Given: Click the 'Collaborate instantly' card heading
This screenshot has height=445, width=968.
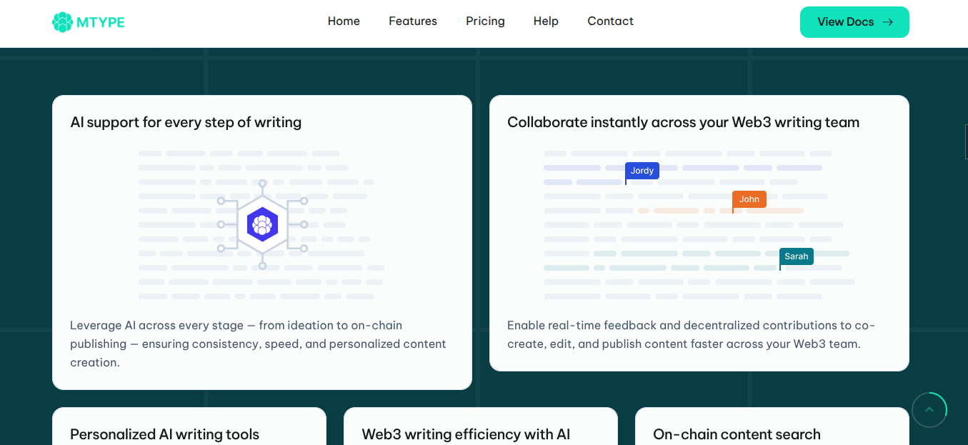Looking at the screenshot, I should pyautogui.click(x=683, y=122).
